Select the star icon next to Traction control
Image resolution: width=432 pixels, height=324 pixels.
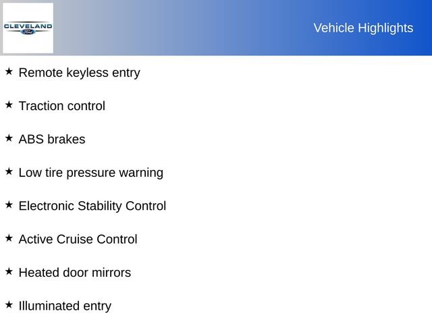pyautogui.click(x=9, y=104)
